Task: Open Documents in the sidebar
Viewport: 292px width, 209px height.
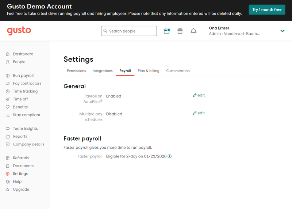Action: [x=23, y=166]
